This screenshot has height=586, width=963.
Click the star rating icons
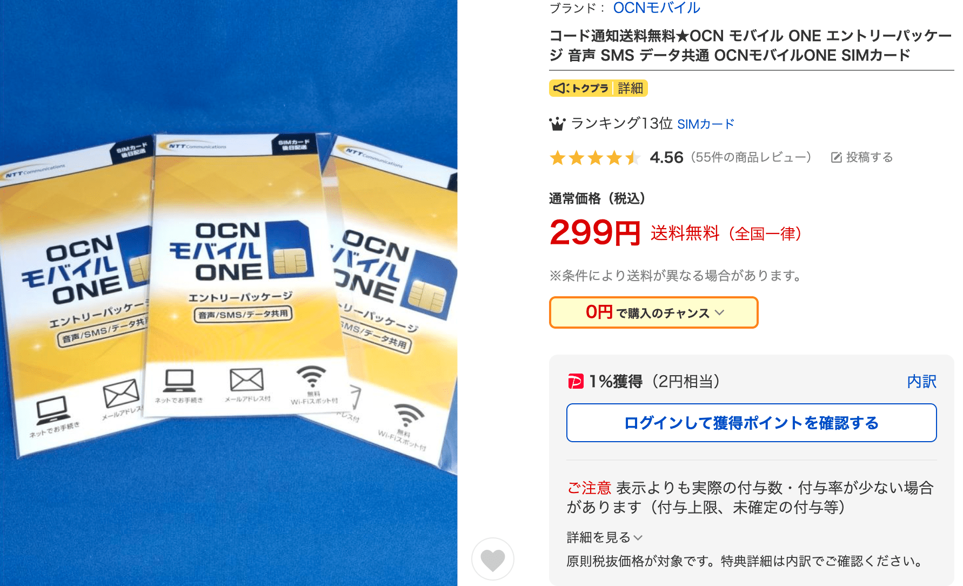pos(595,158)
